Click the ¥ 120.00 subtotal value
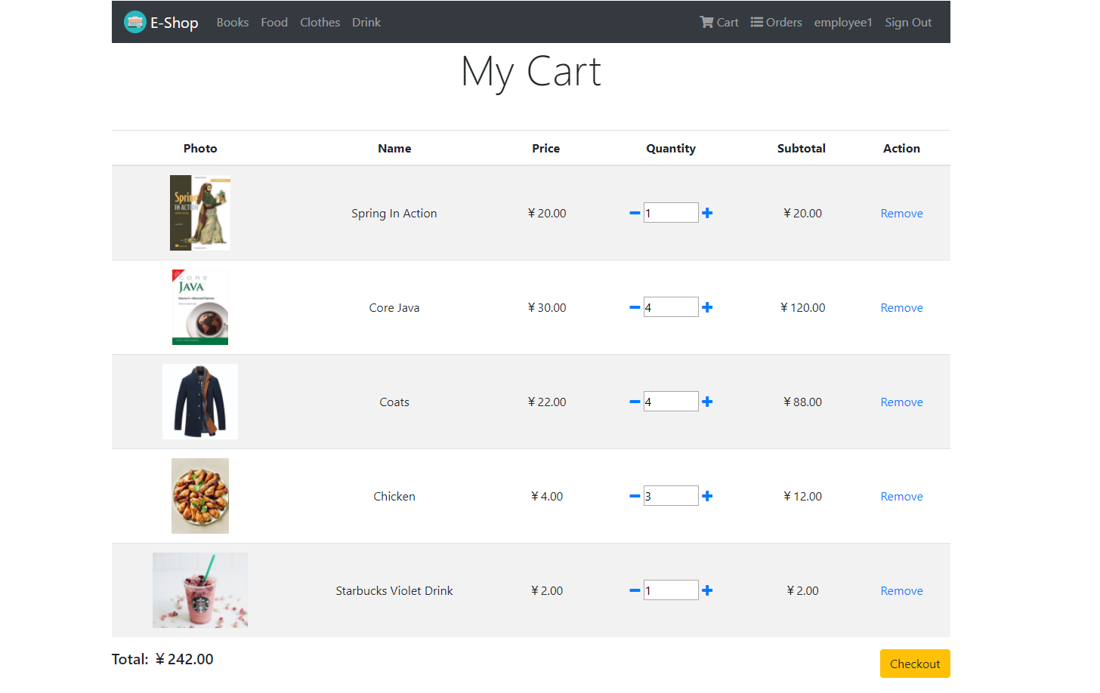Image resolution: width=1100 pixels, height=693 pixels. pyautogui.click(x=802, y=307)
